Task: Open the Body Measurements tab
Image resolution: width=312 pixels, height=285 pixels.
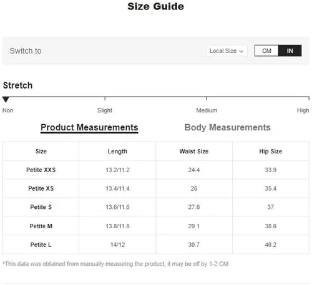Action: coord(227,127)
